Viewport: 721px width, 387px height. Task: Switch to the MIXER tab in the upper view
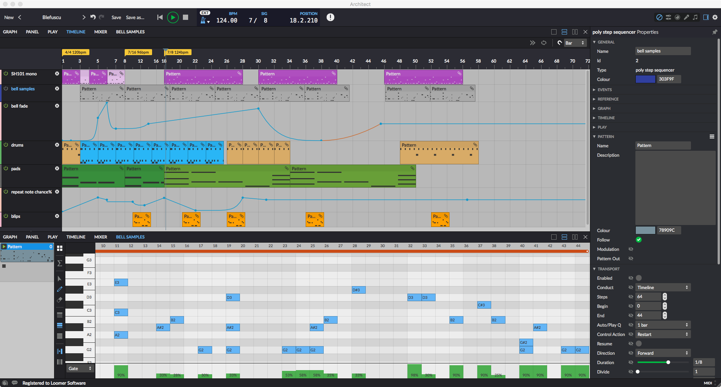101,32
